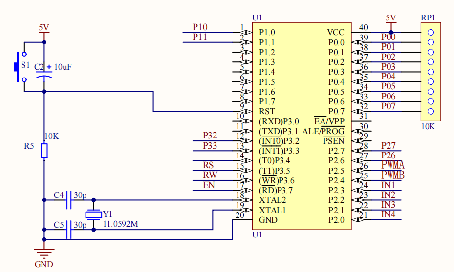454x272 pixels.
Task: Select the RP1 resistor pack component
Action: tap(431, 72)
